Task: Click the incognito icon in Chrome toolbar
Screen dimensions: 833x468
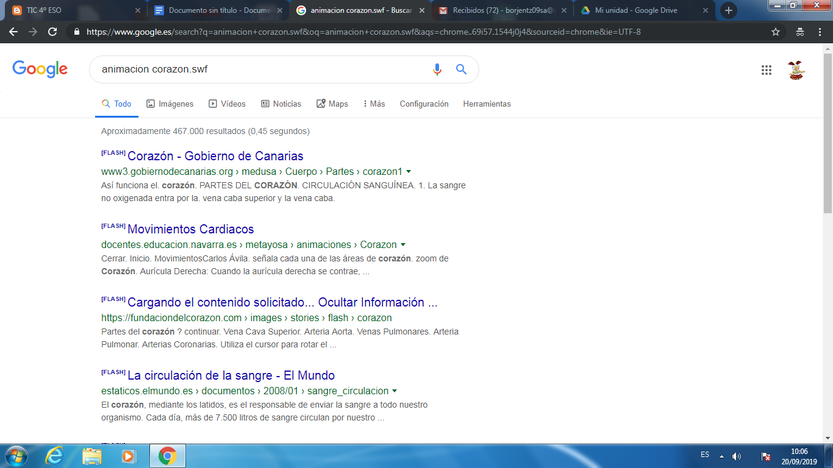Action: [800, 32]
